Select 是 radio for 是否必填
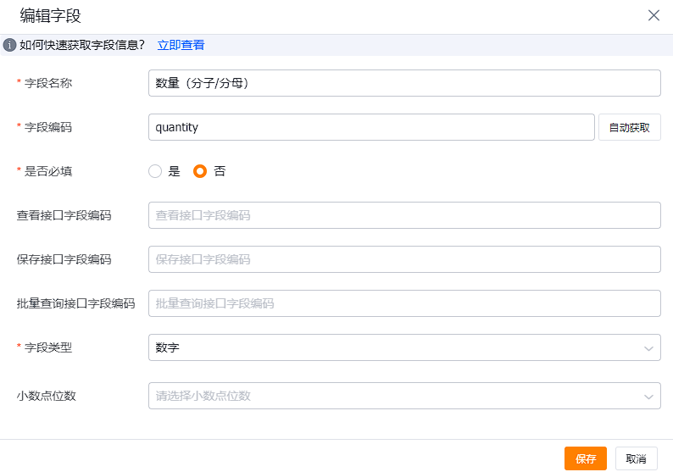673x472 pixels. pyautogui.click(x=155, y=171)
